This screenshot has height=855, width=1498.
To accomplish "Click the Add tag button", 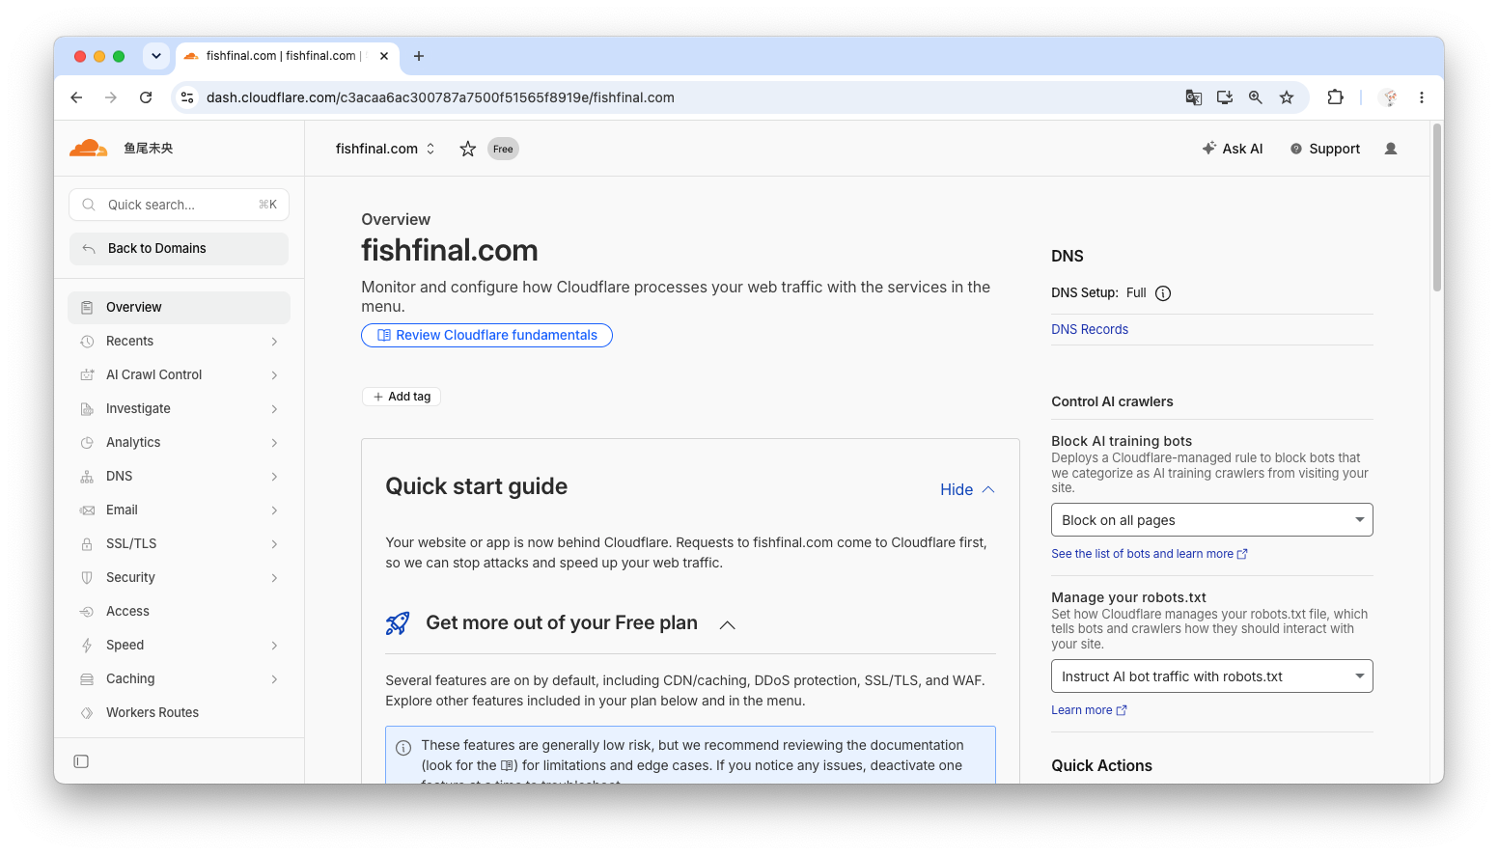I will pyautogui.click(x=402, y=397).
